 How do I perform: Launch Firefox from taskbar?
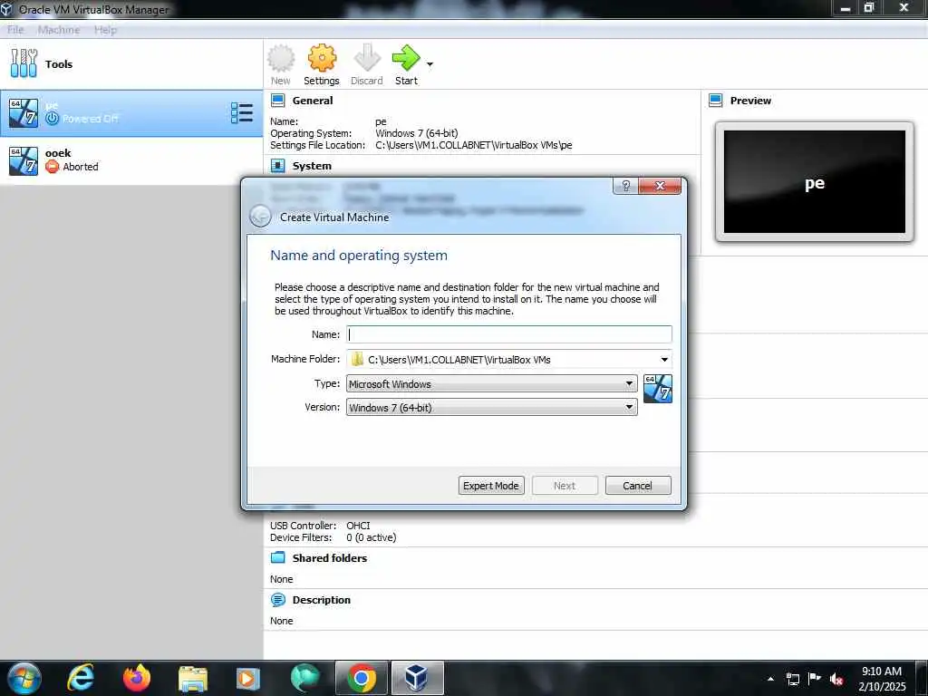137,678
